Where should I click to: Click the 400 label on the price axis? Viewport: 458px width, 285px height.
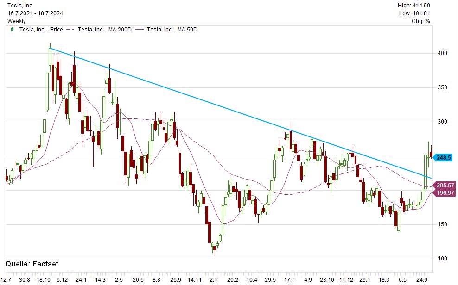pyautogui.click(x=443, y=53)
